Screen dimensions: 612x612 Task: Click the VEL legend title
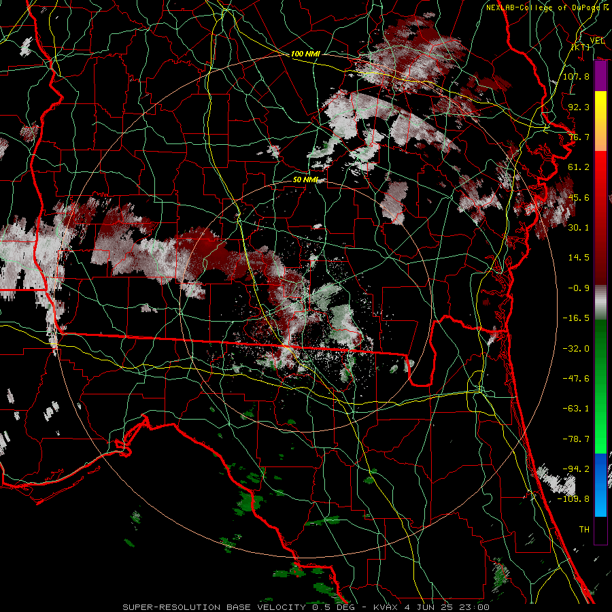pyautogui.click(x=598, y=41)
